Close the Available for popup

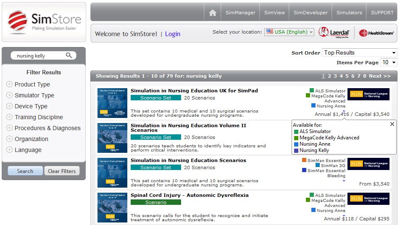392,124
